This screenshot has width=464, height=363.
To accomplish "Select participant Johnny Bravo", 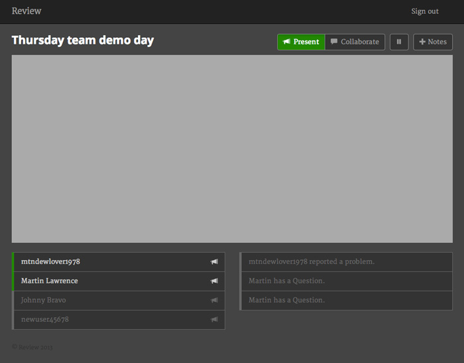I will 119,301.
